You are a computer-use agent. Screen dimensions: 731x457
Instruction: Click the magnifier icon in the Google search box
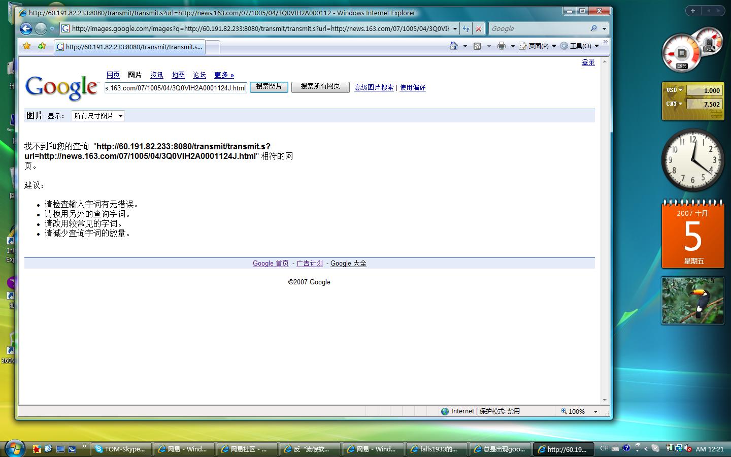point(593,28)
